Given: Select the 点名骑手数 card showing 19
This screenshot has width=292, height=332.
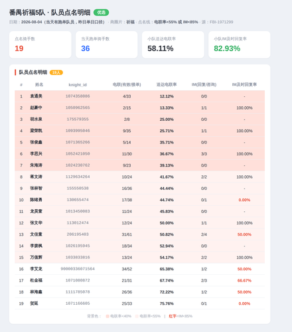Looking at the screenshot, I should (40, 44).
